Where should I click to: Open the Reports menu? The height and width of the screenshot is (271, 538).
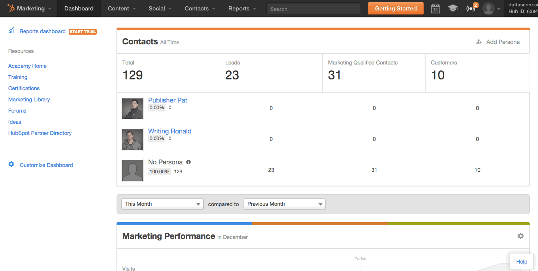point(242,8)
